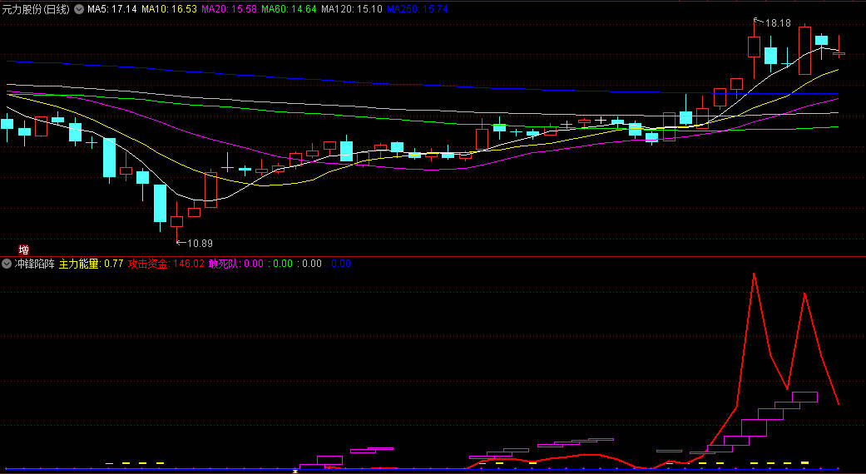
Task: Open the dropdown arrow beside 冲锋陷阵 indicator
Action: coord(7,264)
